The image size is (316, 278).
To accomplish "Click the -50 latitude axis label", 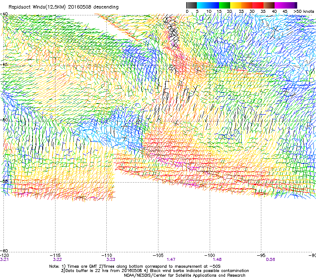I will pos(4,120).
